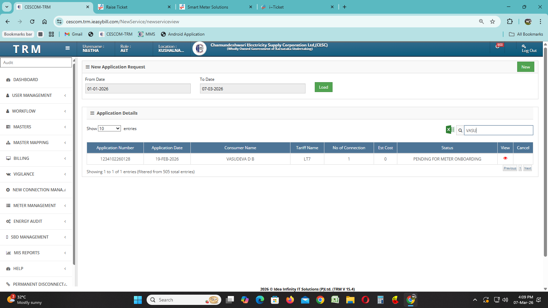Open Firefox from the taskbar

[x=290, y=300]
